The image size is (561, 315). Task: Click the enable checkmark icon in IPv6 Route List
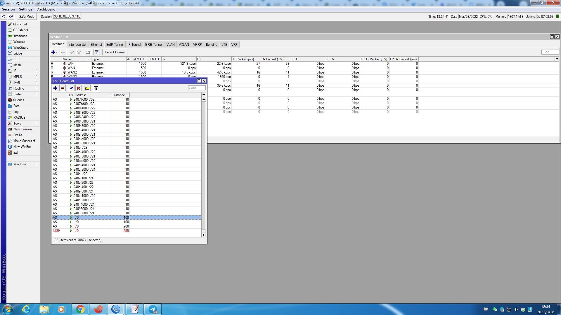[x=71, y=88]
